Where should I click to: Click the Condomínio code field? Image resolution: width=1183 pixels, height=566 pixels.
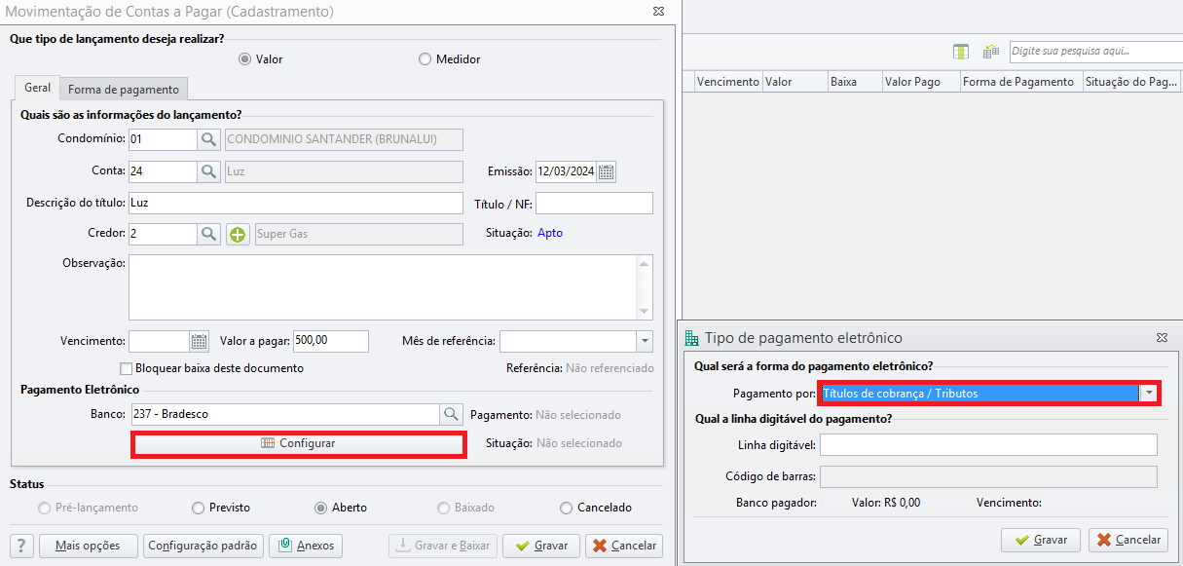coord(163,139)
